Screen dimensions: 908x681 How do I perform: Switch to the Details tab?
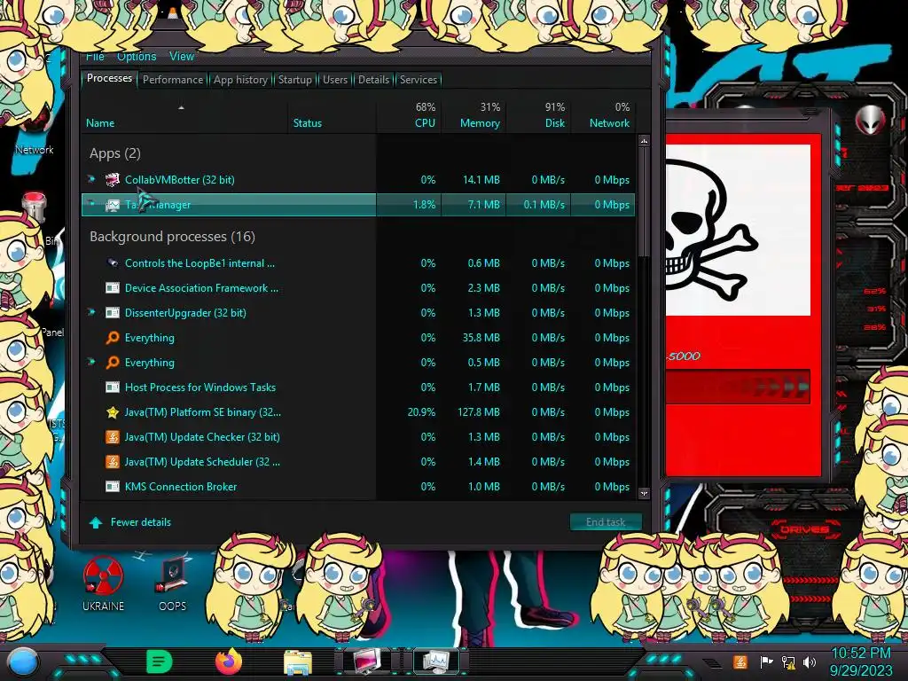373,80
